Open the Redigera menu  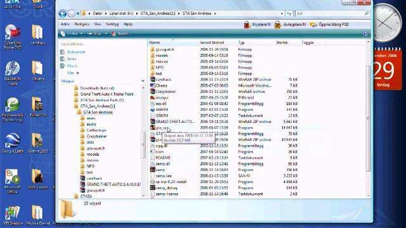click(82, 24)
